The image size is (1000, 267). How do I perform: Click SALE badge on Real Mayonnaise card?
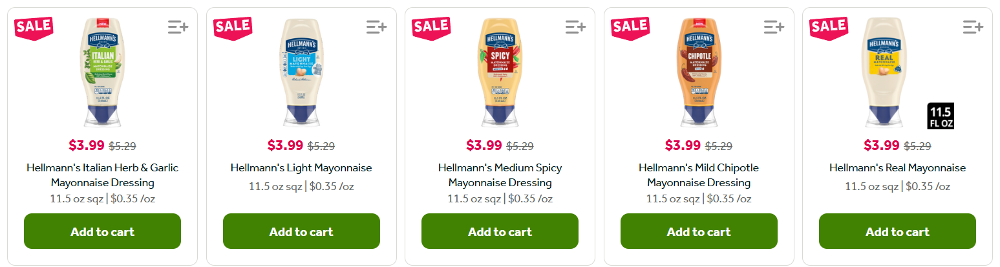coord(829,27)
